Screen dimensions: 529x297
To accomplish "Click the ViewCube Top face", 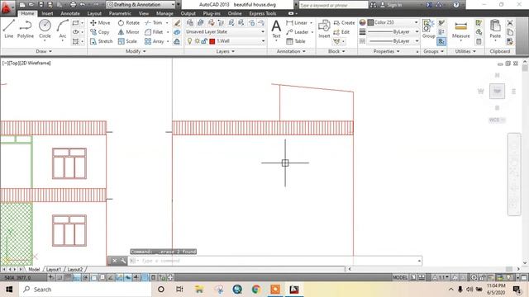I will pyautogui.click(x=498, y=92).
